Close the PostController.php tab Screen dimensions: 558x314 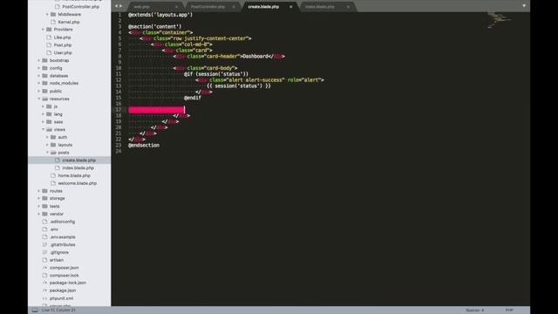click(x=234, y=7)
